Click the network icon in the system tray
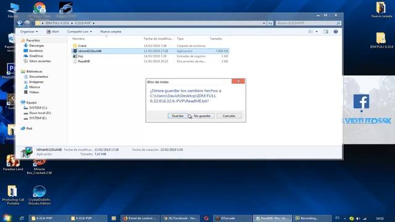This screenshot has height=222, width=395. coord(364,218)
